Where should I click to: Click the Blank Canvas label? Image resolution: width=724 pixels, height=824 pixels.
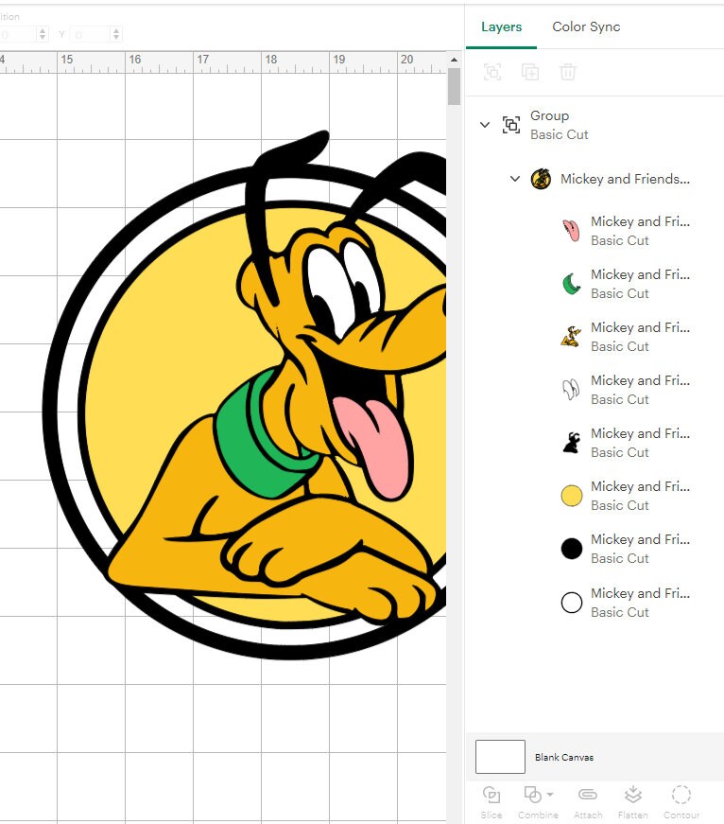[564, 757]
